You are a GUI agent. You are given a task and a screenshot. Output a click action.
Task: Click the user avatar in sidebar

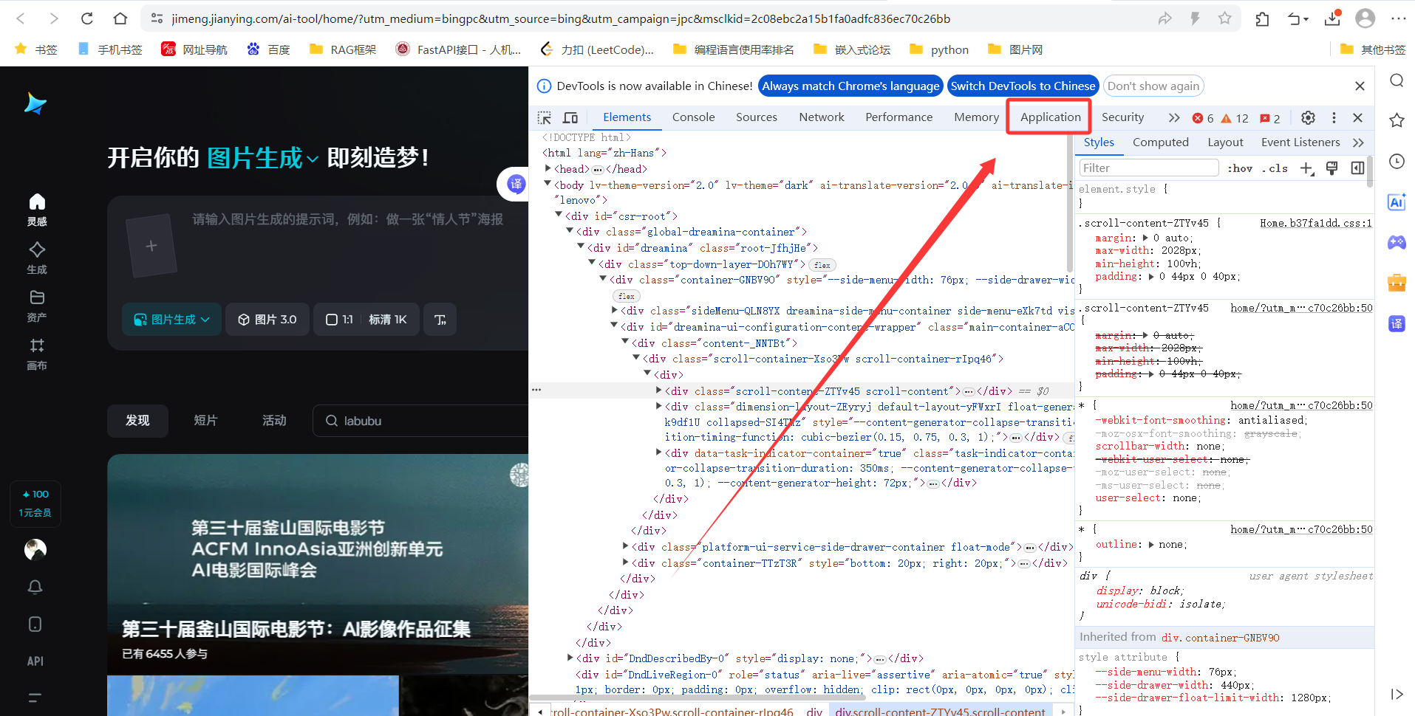35,550
